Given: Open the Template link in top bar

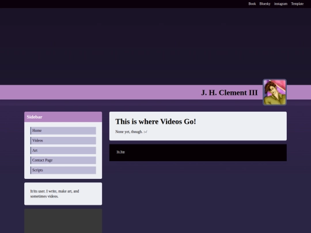Looking at the screenshot, I should click(297, 4).
